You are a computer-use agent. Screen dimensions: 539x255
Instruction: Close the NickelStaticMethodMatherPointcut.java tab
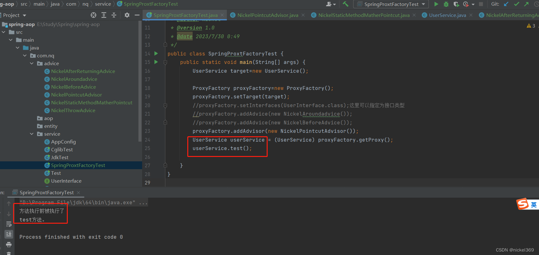pyautogui.click(x=414, y=15)
